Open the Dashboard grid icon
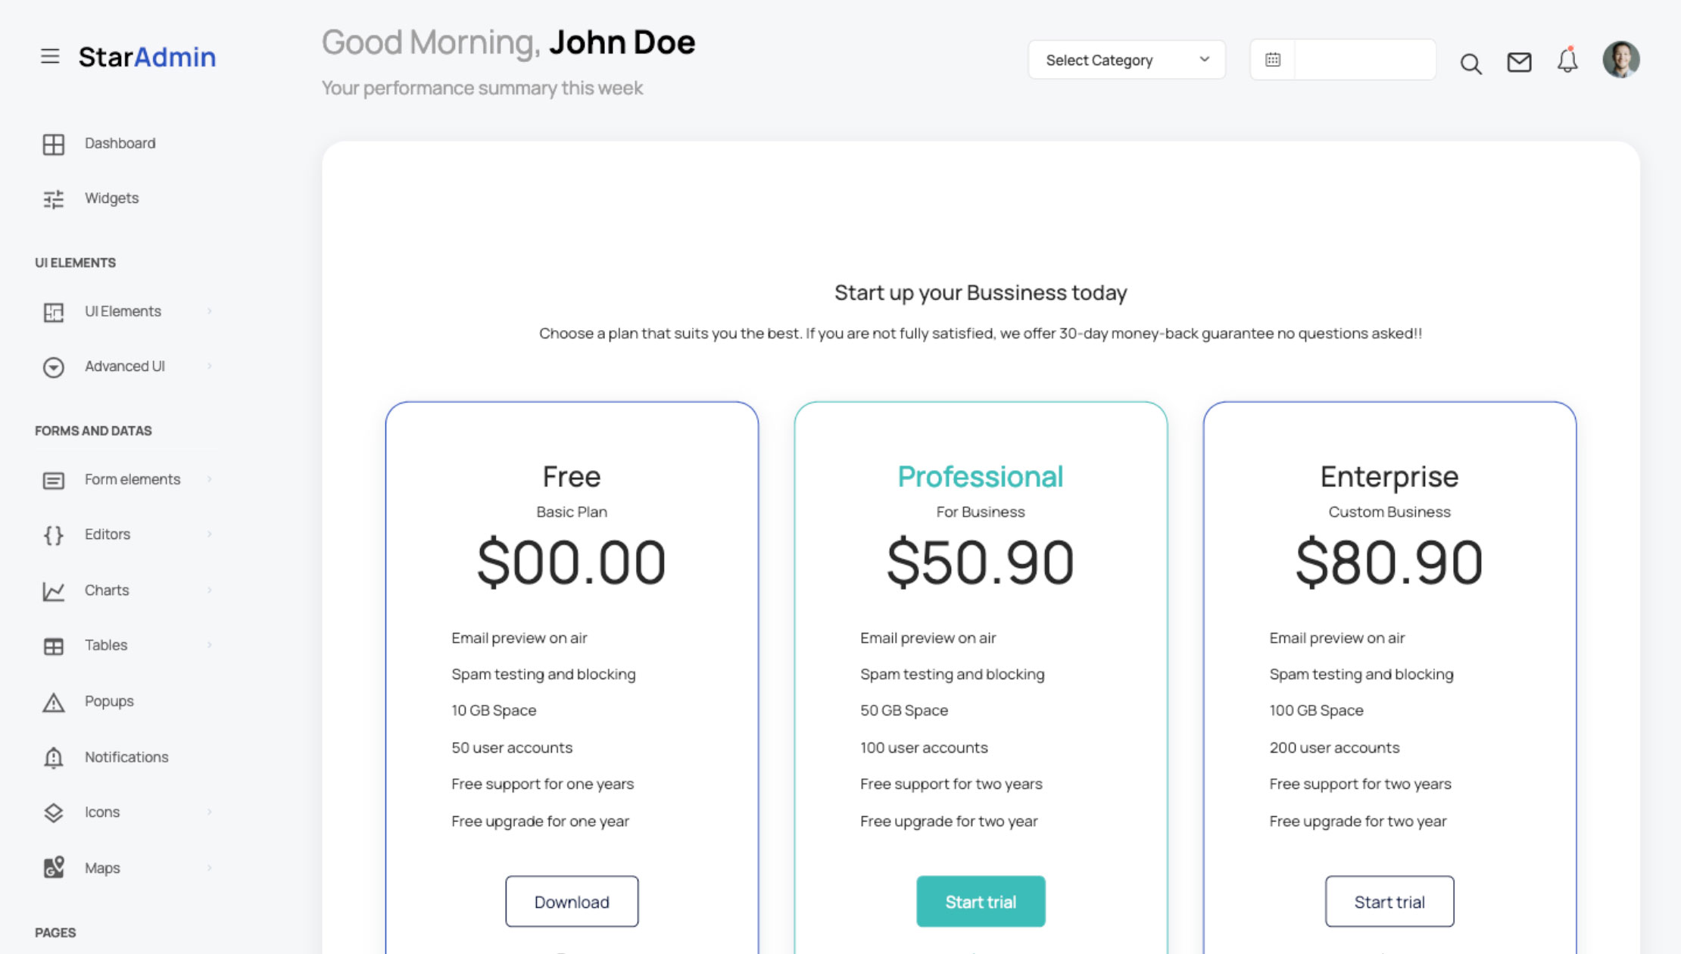 tap(53, 144)
